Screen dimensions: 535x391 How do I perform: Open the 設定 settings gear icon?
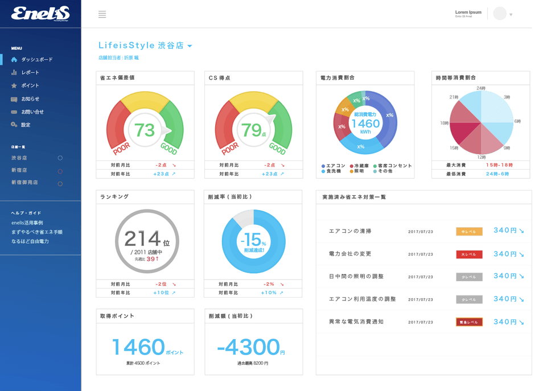pyautogui.click(x=14, y=125)
